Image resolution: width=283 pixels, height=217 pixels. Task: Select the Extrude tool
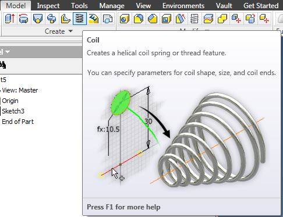9,19
